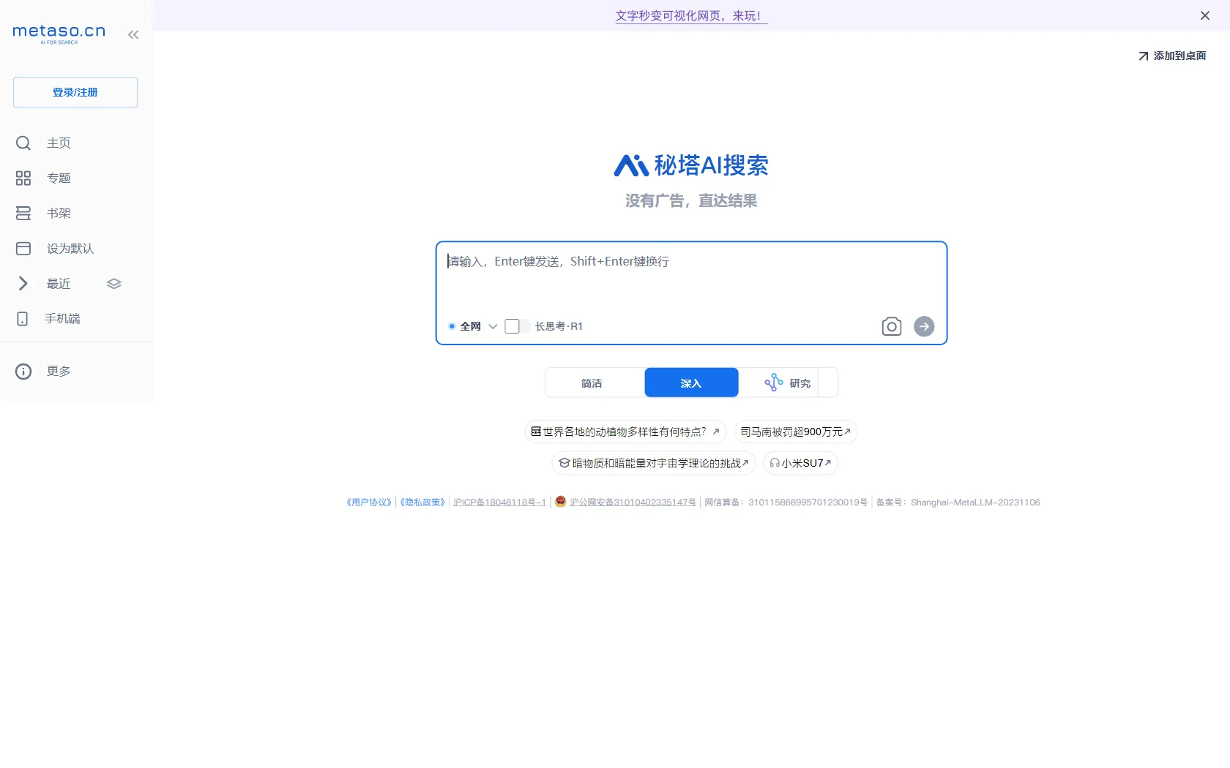Click suggestion 司马南被罚超900万元
This screenshot has width=1230, height=768.
click(x=795, y=432)
